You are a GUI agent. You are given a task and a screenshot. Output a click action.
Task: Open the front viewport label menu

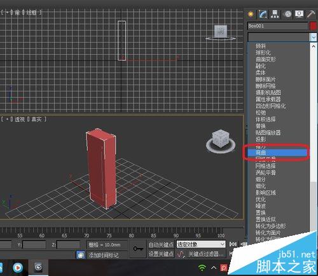coord(18,13)
